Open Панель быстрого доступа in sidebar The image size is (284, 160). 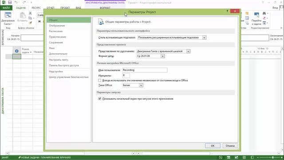(69, 65)
